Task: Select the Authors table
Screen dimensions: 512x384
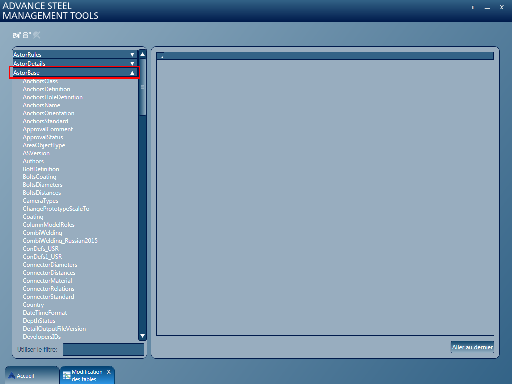Action: (33, 161)
